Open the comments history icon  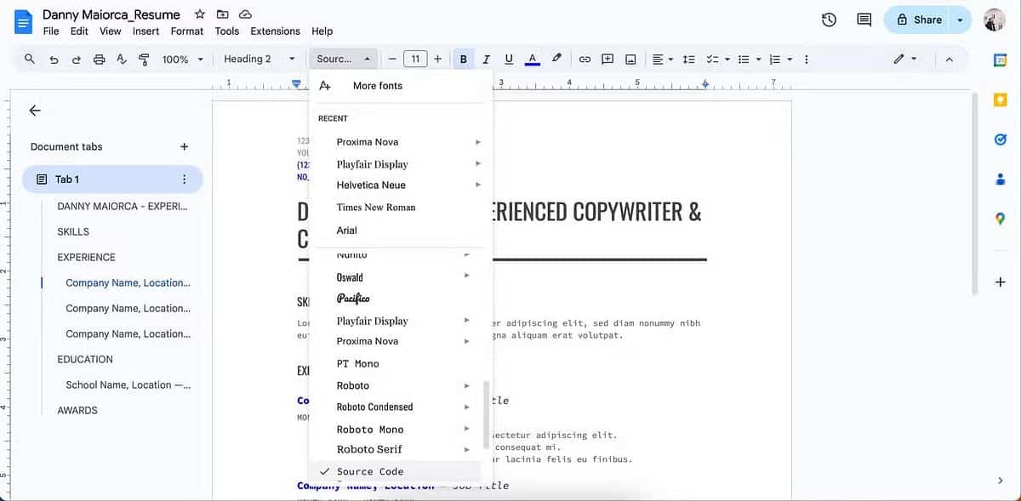point(864,20)
